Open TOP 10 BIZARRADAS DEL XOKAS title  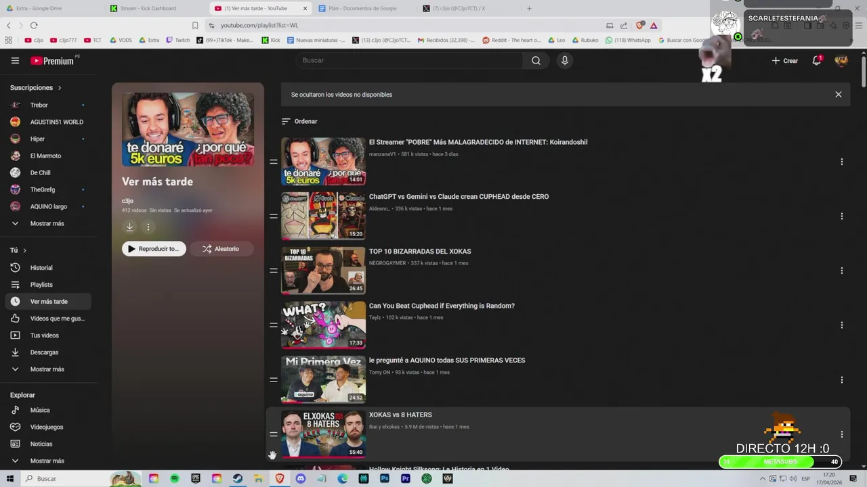point(420,252)
